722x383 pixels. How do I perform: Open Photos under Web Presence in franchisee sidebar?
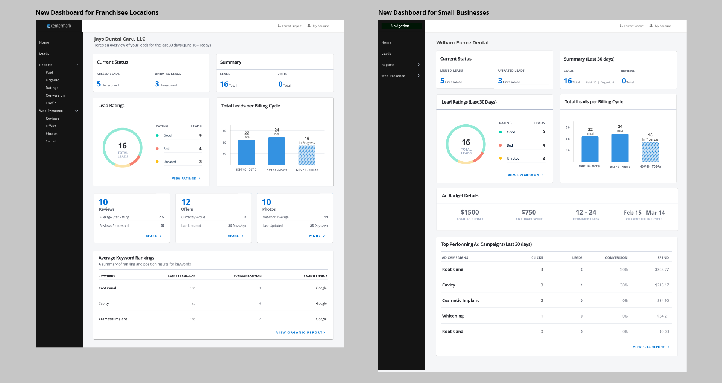coord(52,133)
